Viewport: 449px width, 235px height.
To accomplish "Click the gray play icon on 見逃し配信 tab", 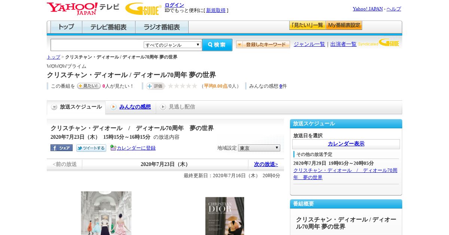I will pos(163,107).
